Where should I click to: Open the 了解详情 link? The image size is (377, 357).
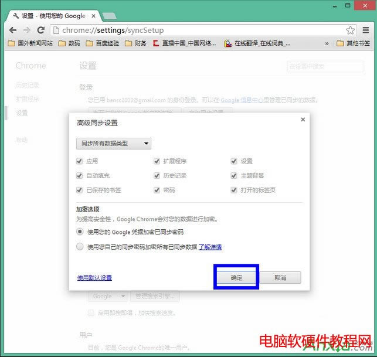210,247
